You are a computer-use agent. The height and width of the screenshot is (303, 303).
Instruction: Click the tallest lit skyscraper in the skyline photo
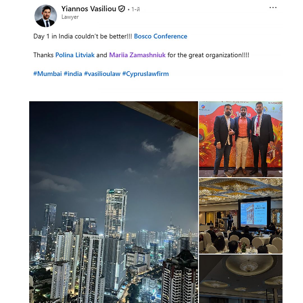(116, 213)
